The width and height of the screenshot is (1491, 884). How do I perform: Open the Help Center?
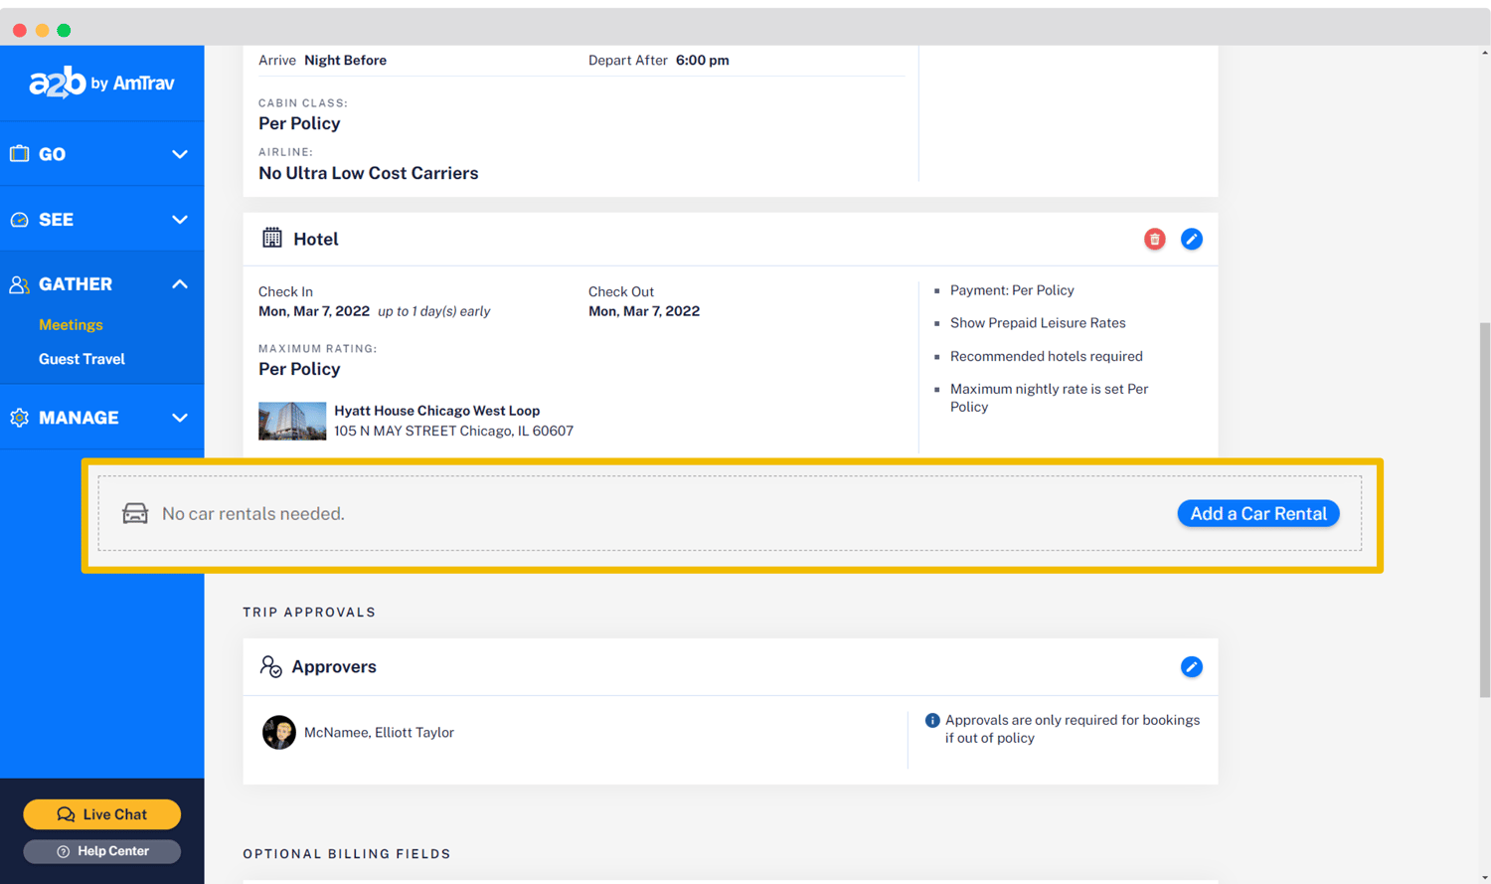(x=101, y=851)
